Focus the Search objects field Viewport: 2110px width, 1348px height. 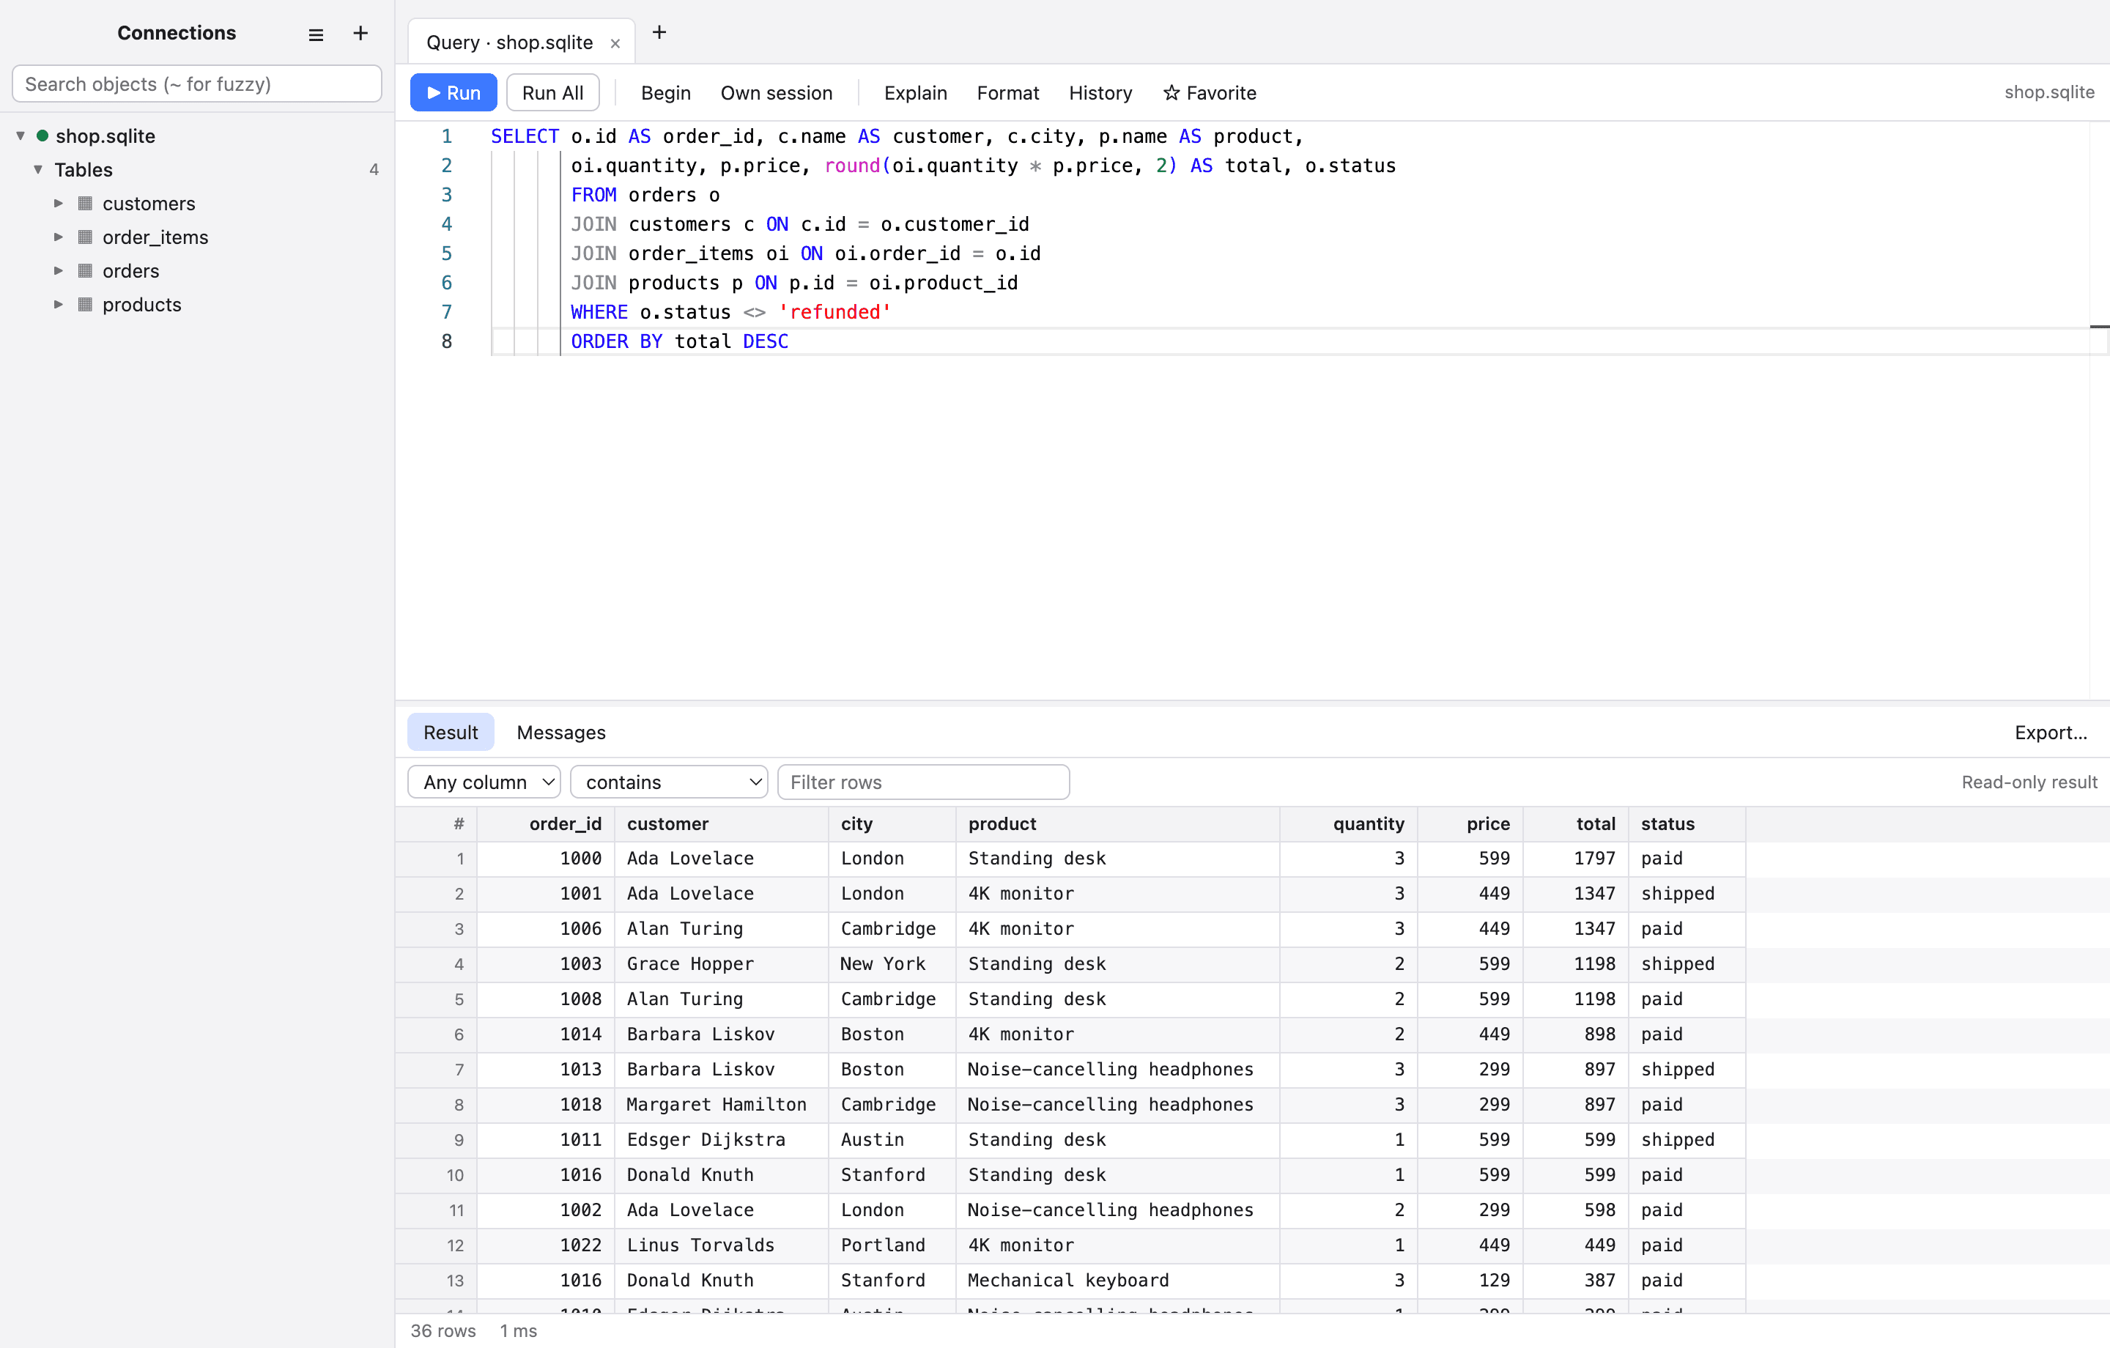click(196, 84)
